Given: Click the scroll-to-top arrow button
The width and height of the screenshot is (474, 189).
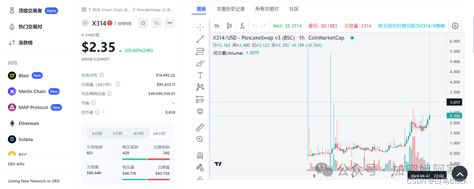Looking at the screenshot, I should coord(460,175).
